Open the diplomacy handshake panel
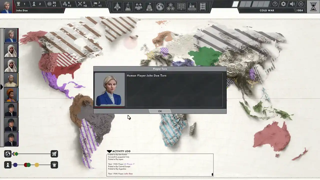320x180 pixels. 138,6
